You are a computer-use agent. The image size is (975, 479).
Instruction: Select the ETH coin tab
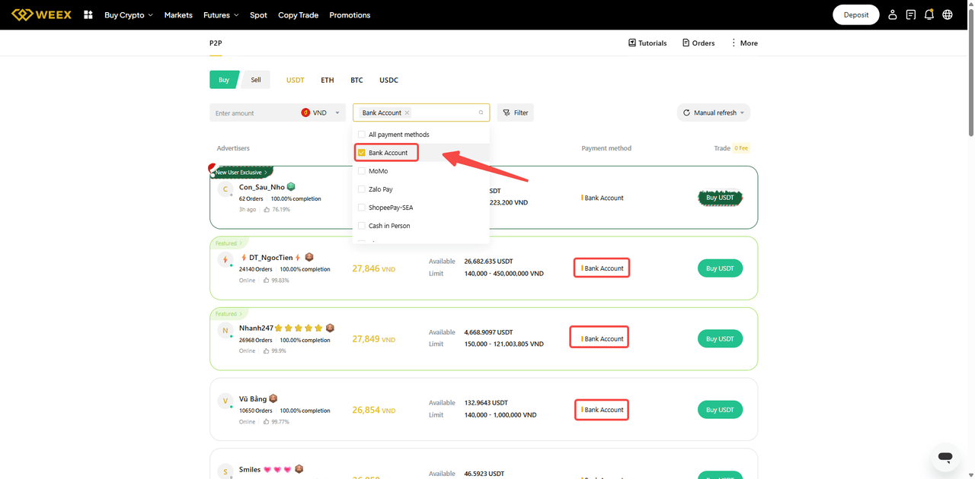(327, 80)
